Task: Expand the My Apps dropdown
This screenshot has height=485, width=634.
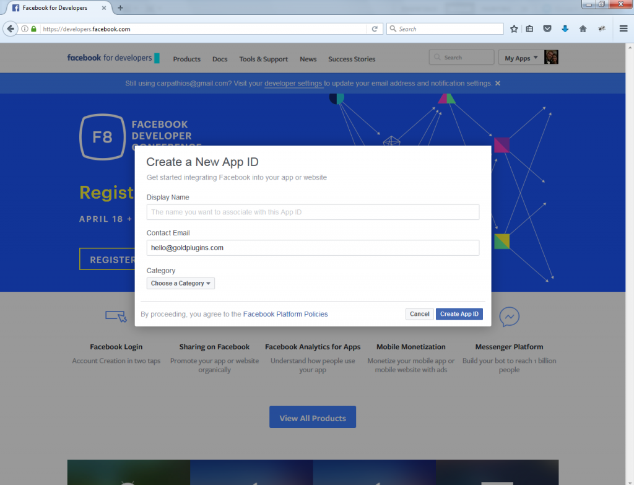Action: point(520,56)
